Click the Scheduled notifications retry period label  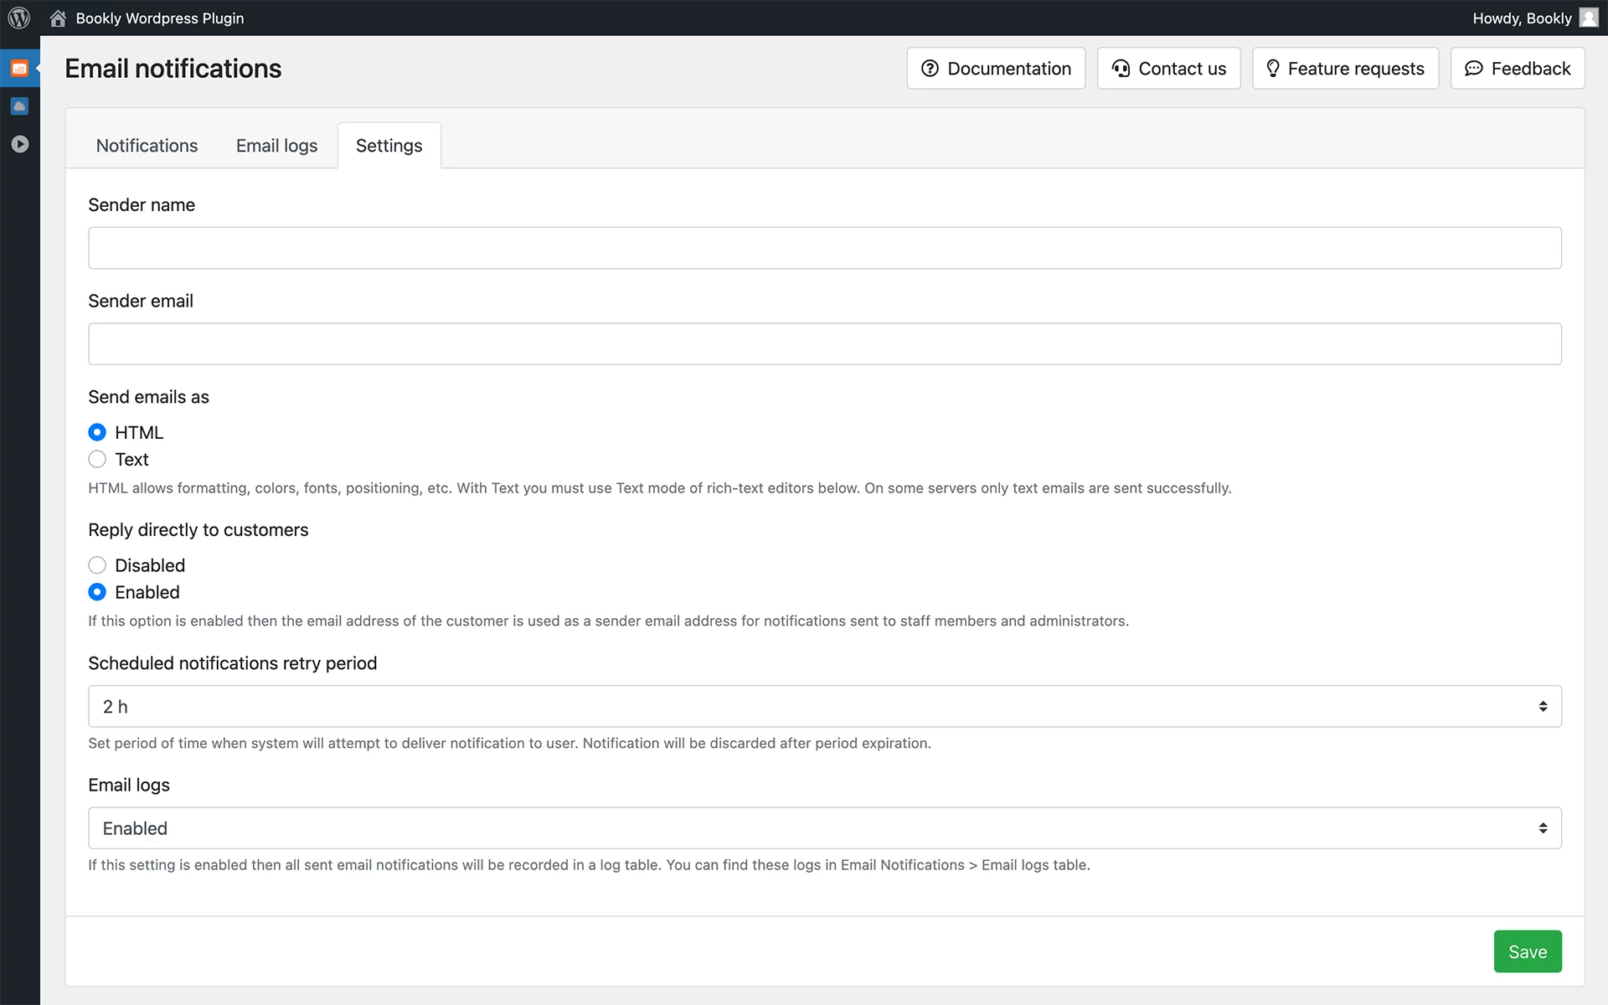232,663
